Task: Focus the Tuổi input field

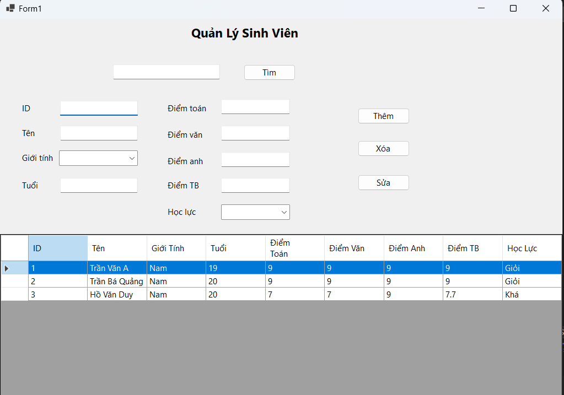Action: (99, 185)
